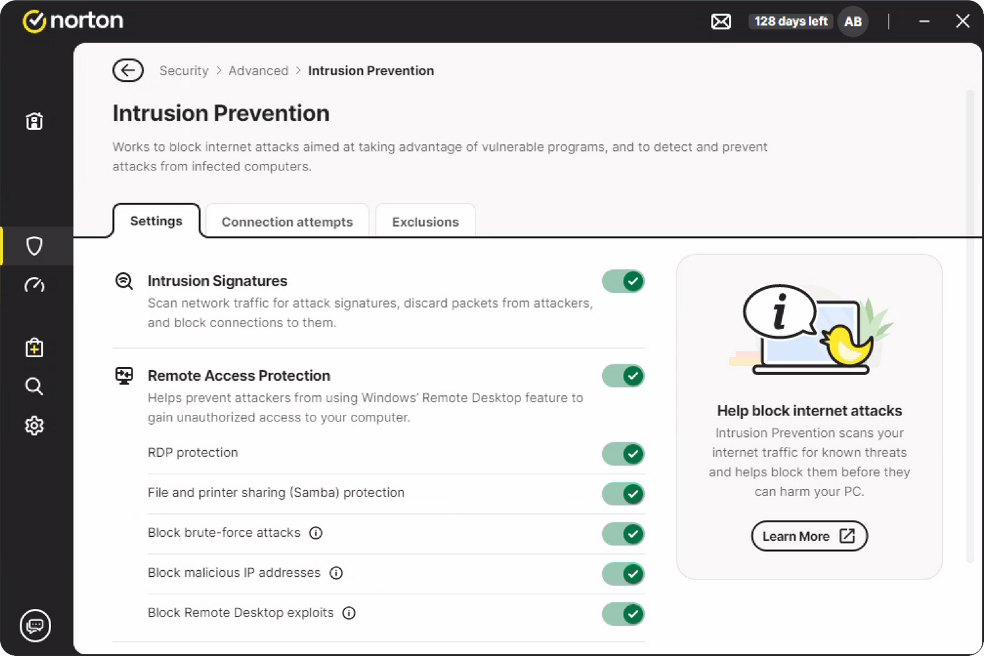This screenshot has height=656, width=984.
Task: Switch to the Connection attempts tab
Action: pyautogui.click(x=287, y=222)
